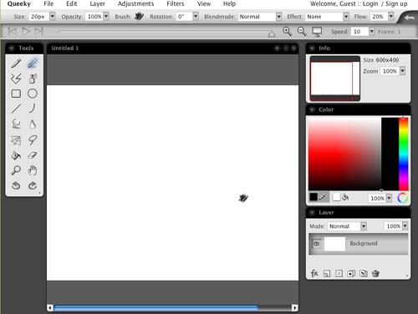Collapse the Tools panel
This screenshot has width=418, height=314.
tap(12, 48)
